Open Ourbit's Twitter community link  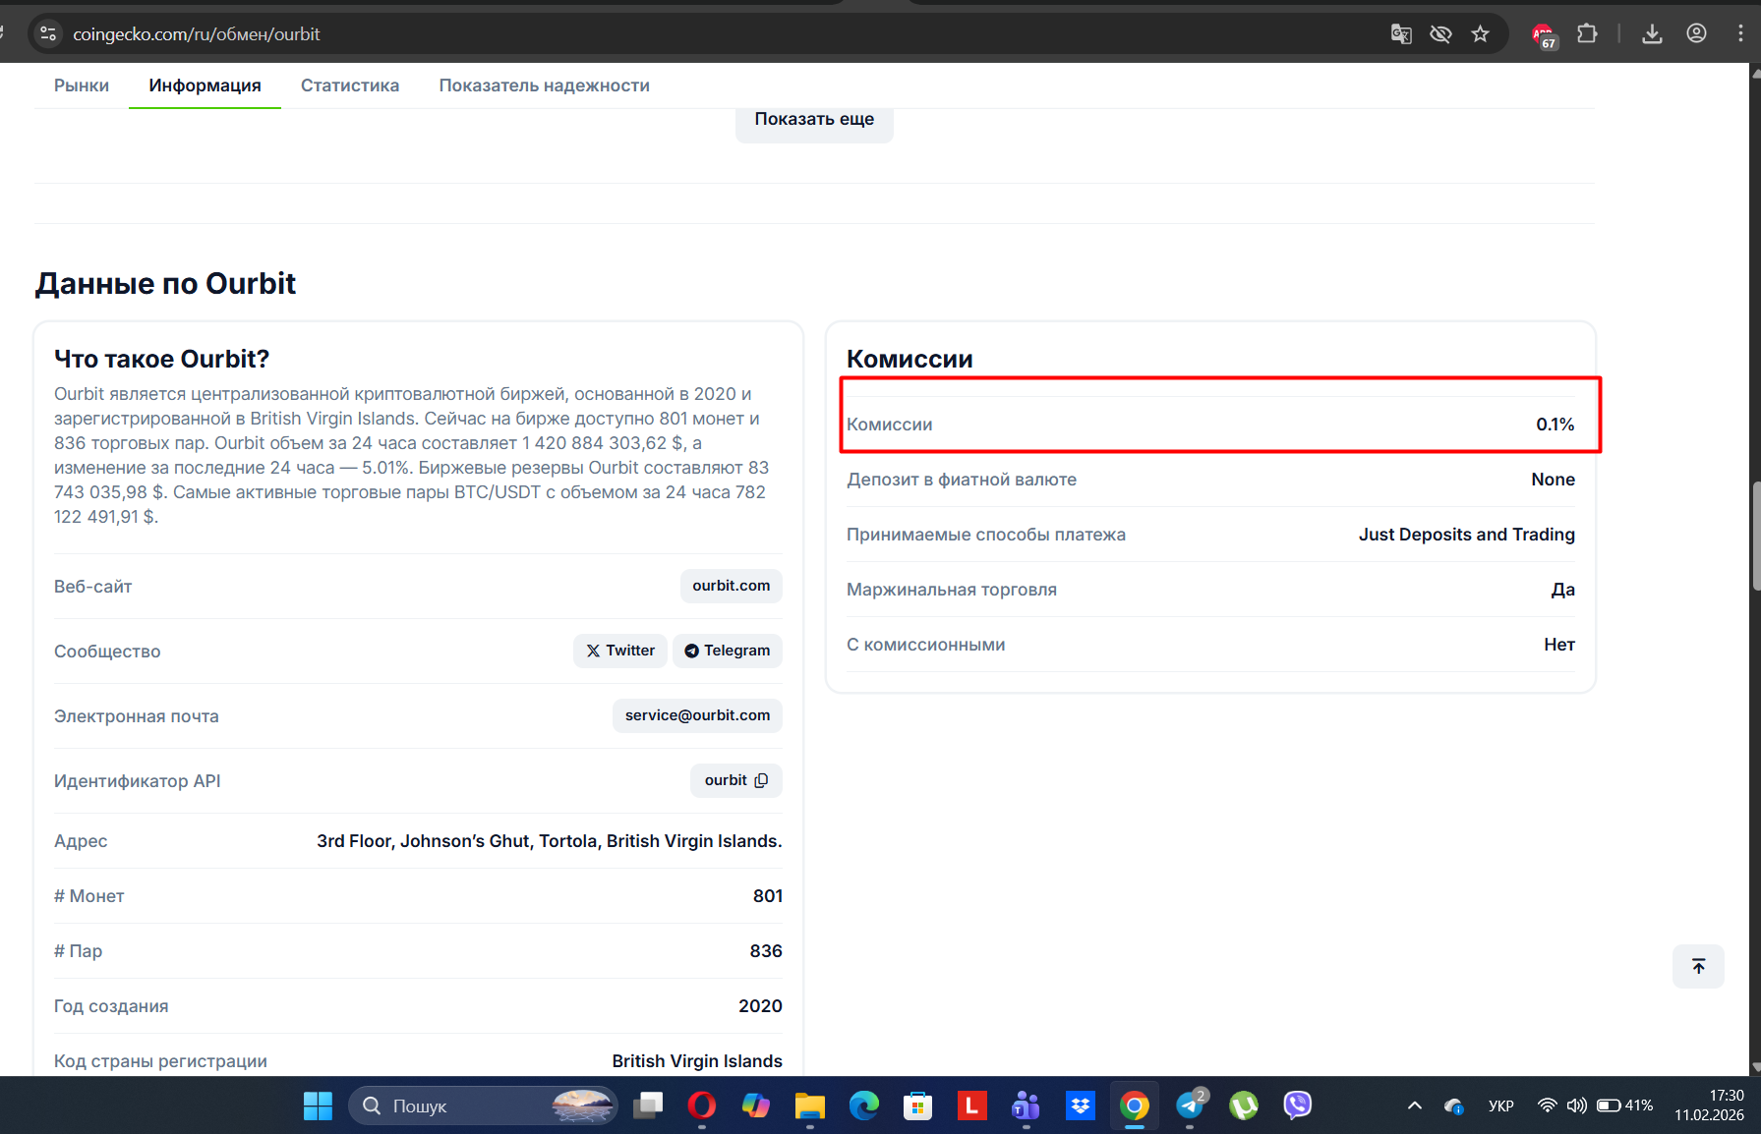click(620, 651)
